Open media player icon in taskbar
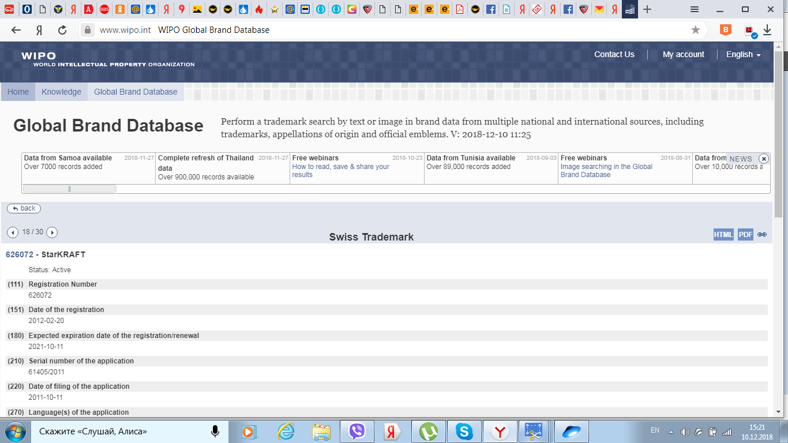This screenshot has height=443, width=788. [249, 431]
